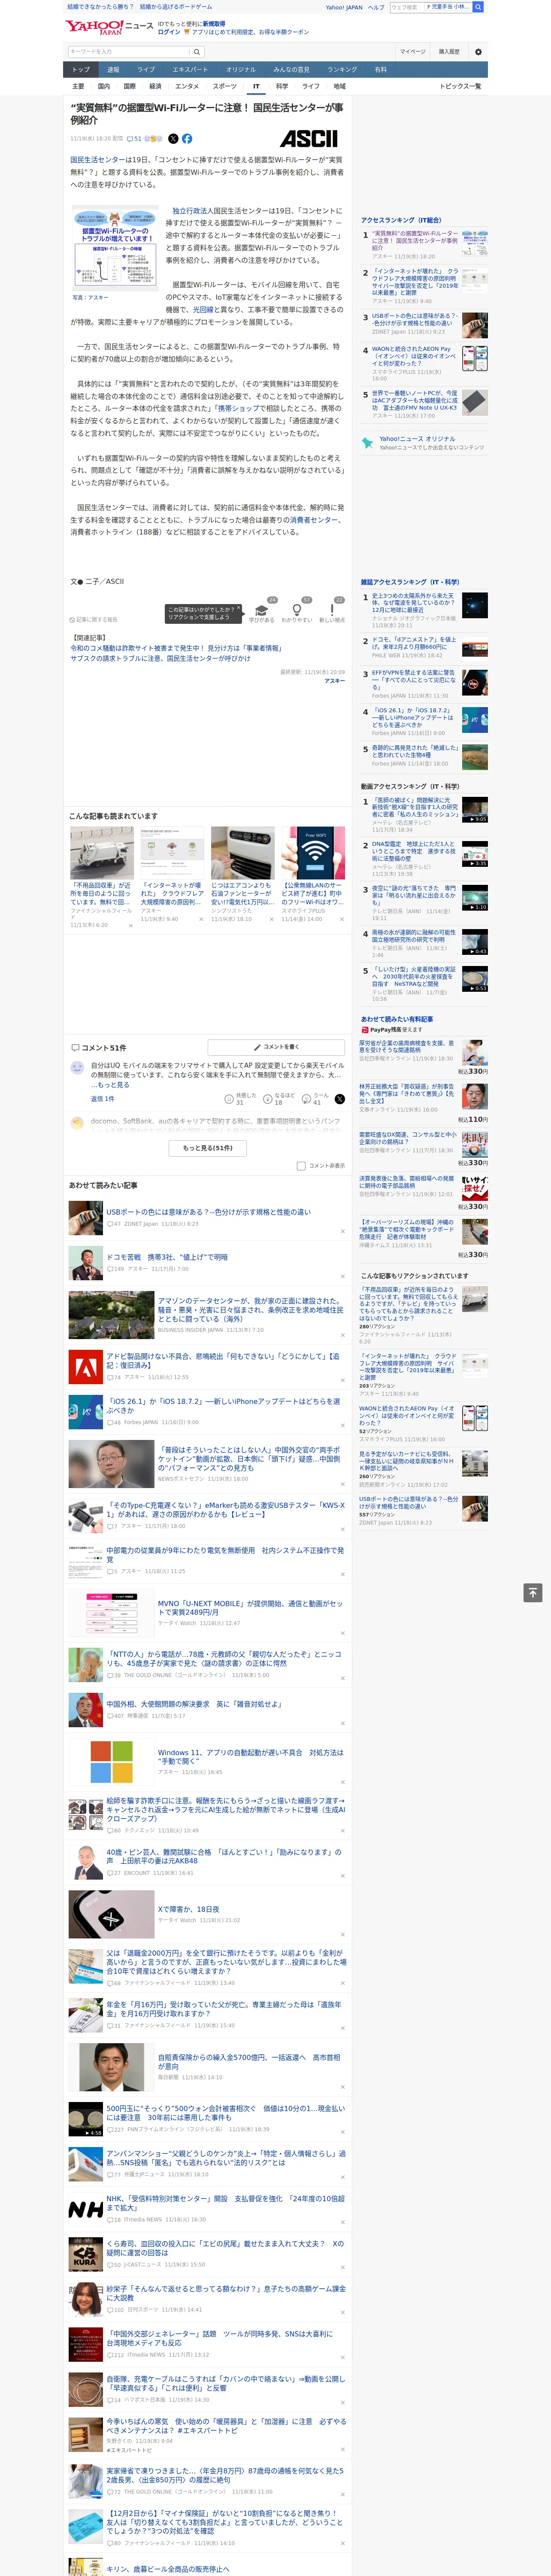This screenshot has width=551, height=2576.
Task: Share the article on X
Action: point(173,139)
